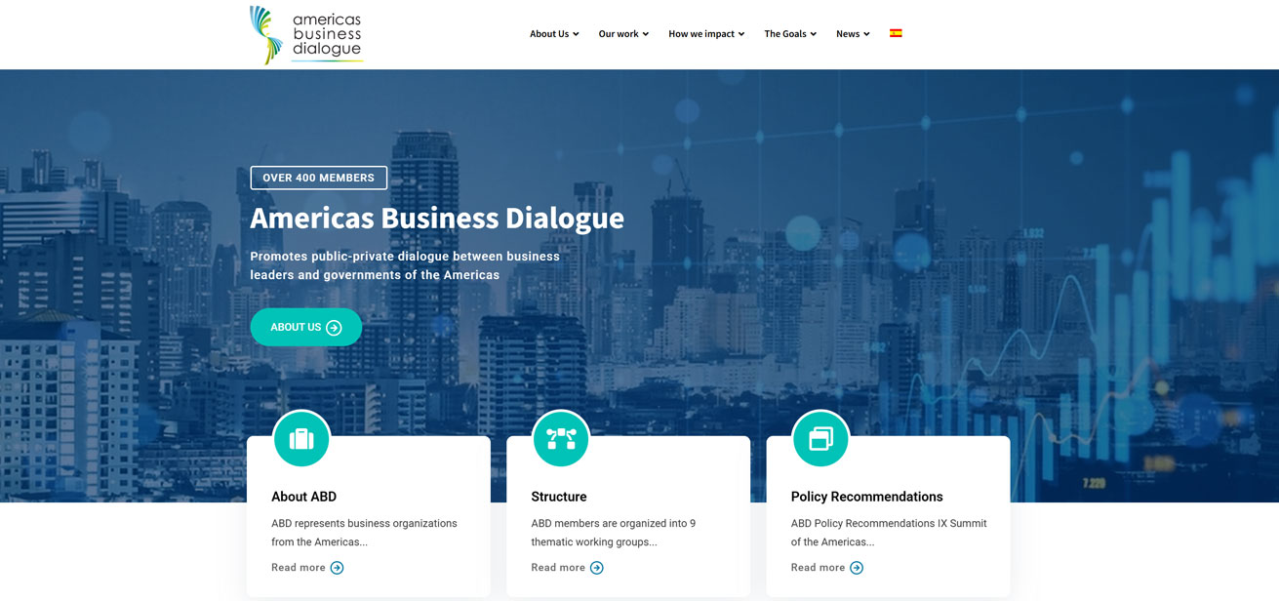Expand the About Us dropdown chevron

(576, 34)
